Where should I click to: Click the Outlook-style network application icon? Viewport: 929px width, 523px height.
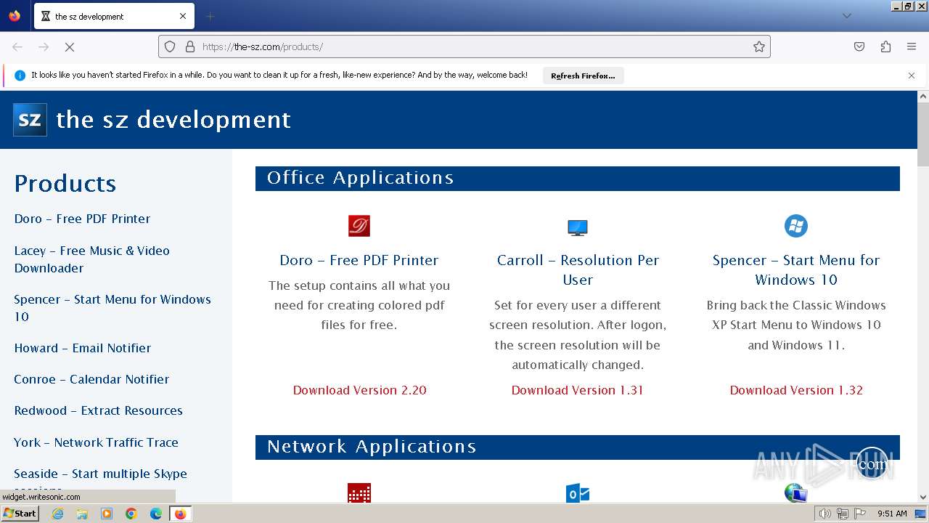578,493
